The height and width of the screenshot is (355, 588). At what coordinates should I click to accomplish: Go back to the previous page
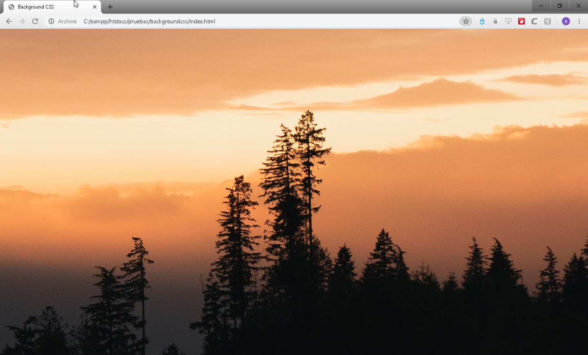pos(9,21)
